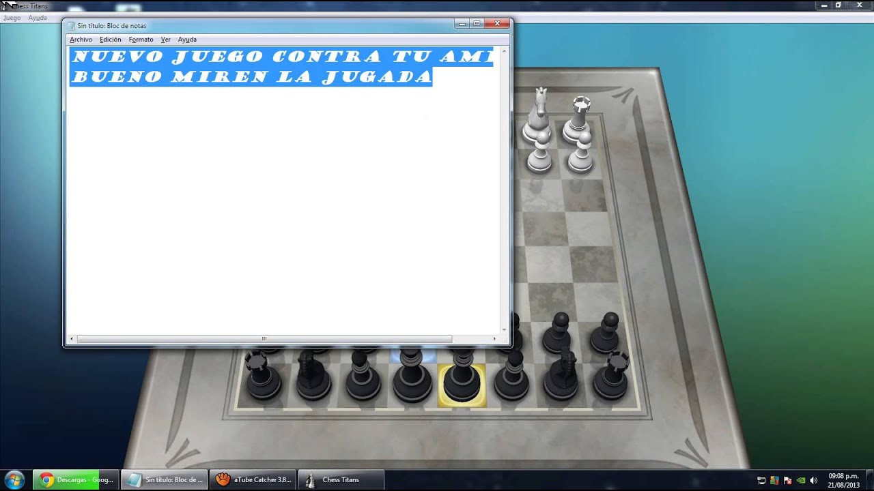Open the Formato menu in Notepad
The width and height of the screenshot is (874, 491).
(x=141, y=40)
